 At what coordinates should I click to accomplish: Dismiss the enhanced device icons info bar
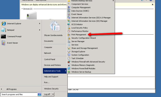click(152, 5)
